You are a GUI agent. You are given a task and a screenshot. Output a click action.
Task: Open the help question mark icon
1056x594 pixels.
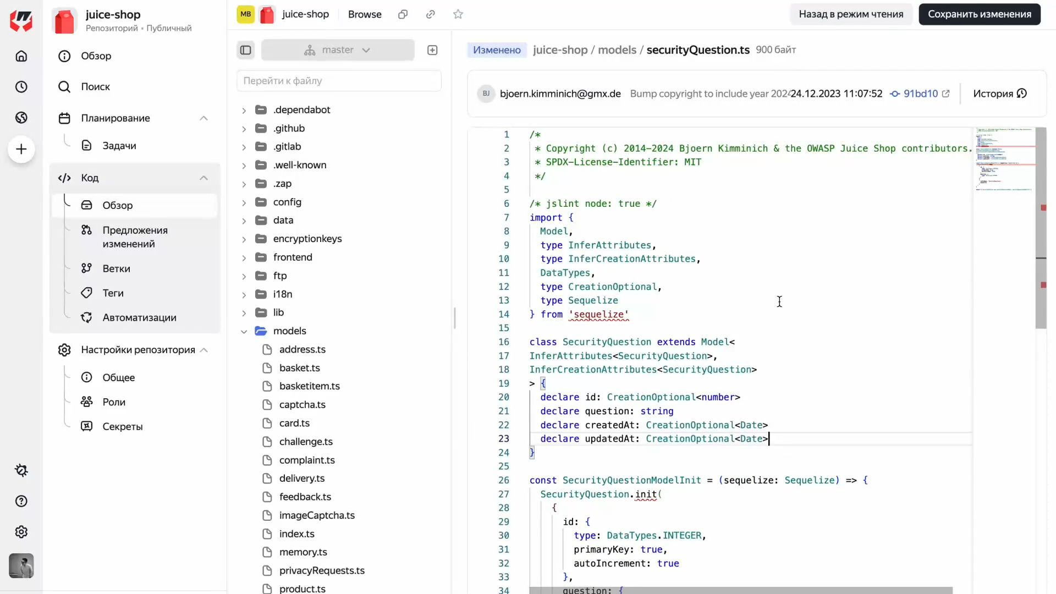pyautogui.click(x=21, y=501)
